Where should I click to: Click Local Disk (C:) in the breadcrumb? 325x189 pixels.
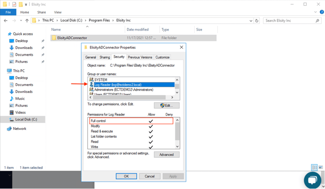(x=71, y=20)
